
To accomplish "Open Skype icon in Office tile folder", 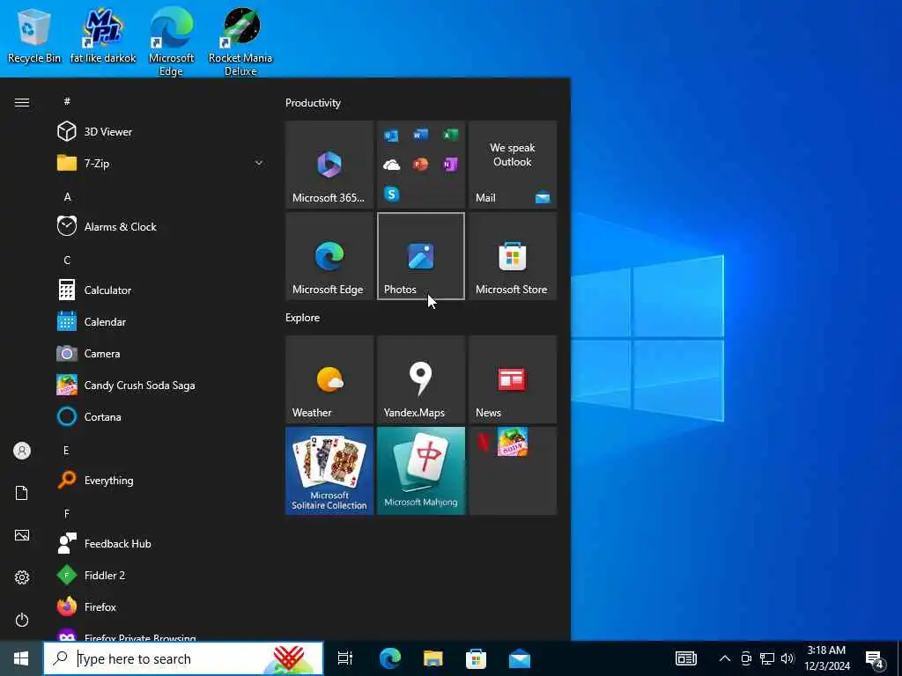I will pyautogui.click(x=391, y=195).
